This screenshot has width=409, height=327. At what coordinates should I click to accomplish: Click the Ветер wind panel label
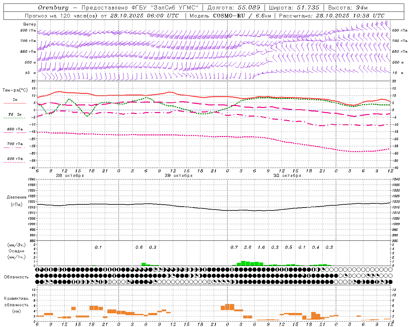coord(29,24)
